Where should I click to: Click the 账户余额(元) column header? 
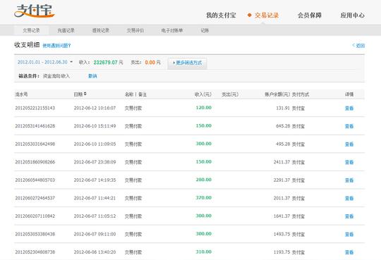[277, 94]
